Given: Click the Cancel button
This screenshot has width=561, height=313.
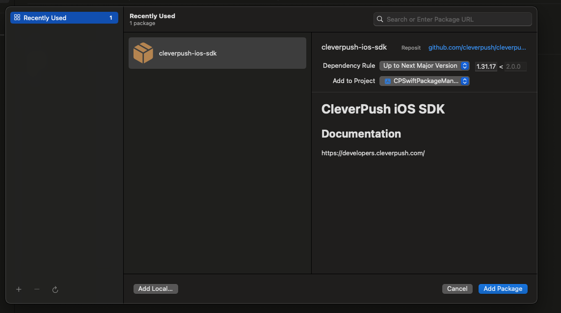Looking at the screenshot, I should pos(457,288).
